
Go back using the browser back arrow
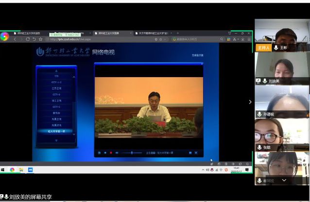click(x=15, y=39)
